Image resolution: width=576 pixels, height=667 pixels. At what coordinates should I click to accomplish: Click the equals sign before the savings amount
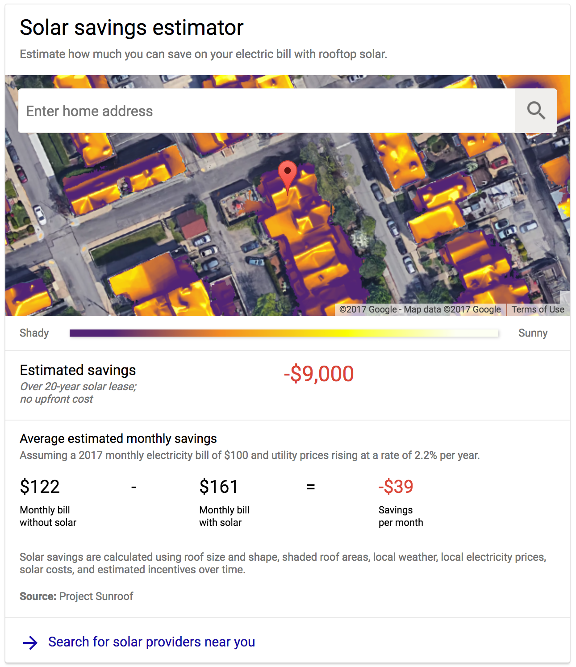(311, 487)
